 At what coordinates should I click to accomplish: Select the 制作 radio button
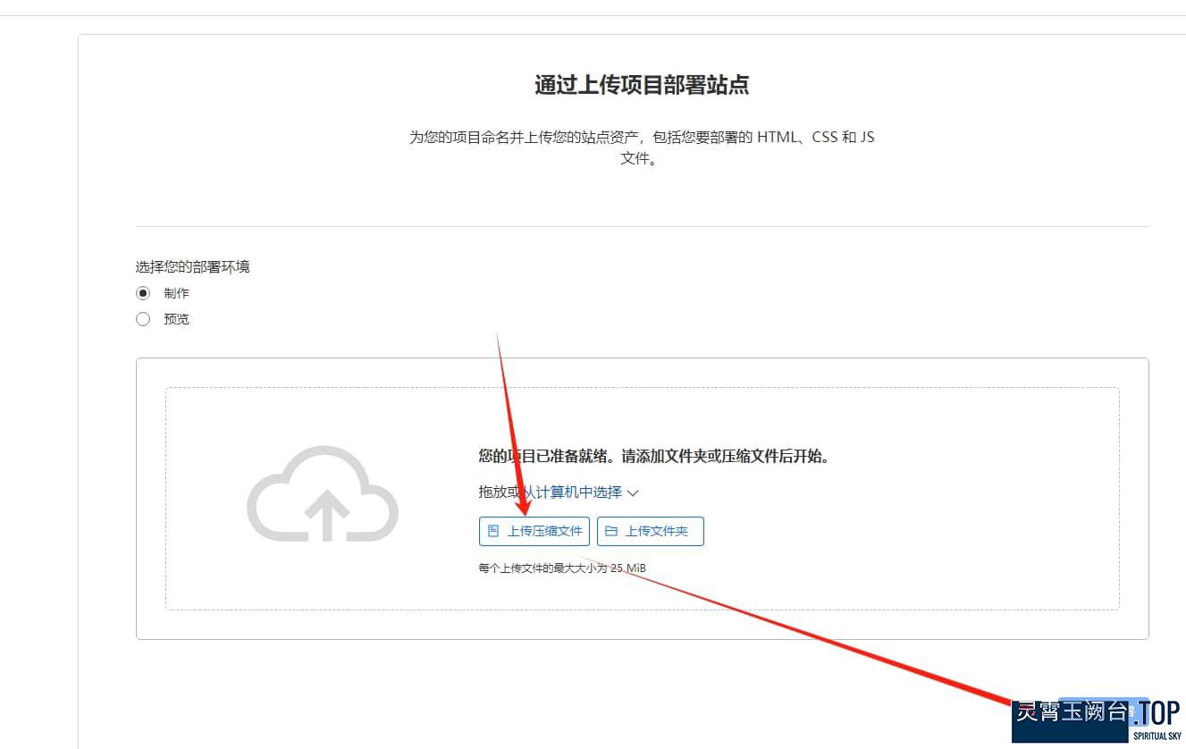tap(143, 293)
